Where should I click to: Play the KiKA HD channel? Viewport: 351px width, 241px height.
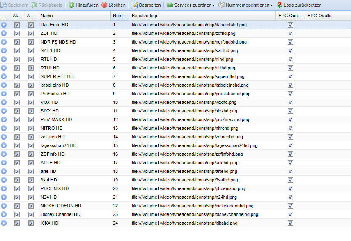[x=4, y=223]
